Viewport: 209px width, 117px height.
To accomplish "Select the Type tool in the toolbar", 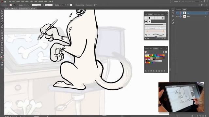I will coord(2,28).
